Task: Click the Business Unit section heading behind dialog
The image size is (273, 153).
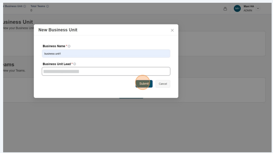Action: pyautogui.click(x=20, y=22)
